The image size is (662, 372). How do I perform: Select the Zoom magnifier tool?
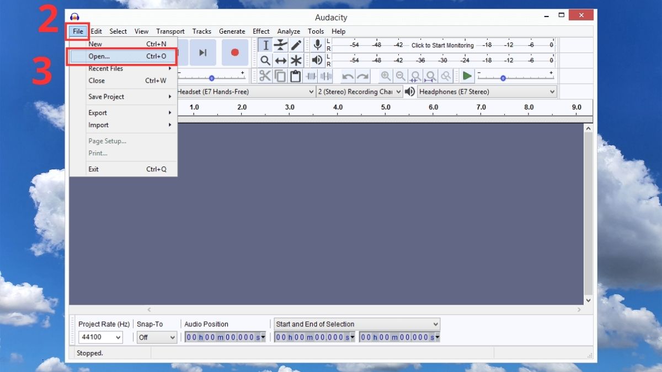pyautogui.click(x=265, y=61)
